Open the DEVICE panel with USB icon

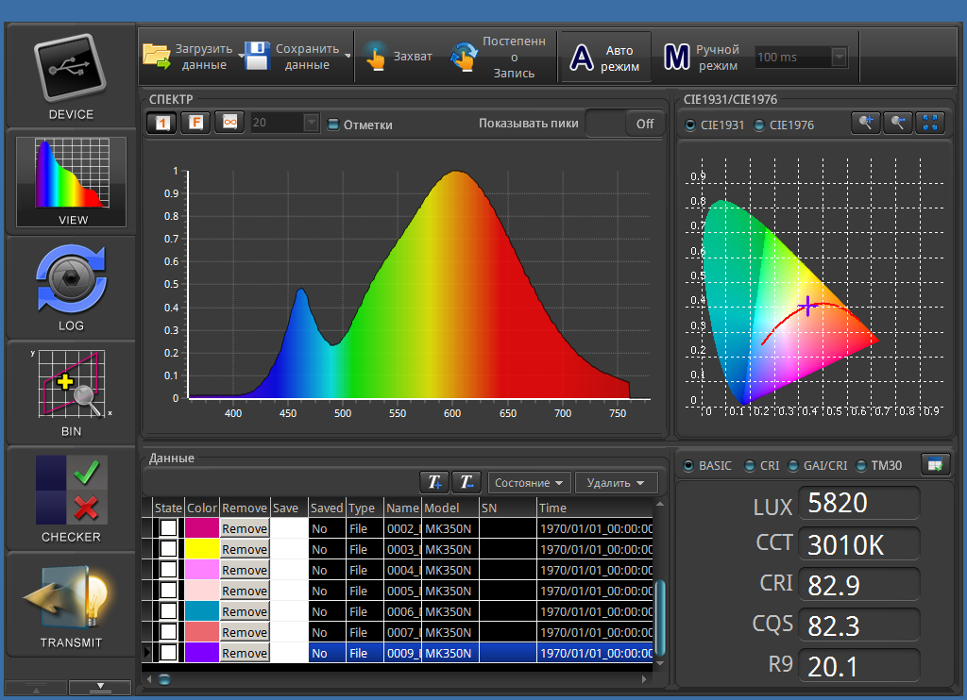72,75
